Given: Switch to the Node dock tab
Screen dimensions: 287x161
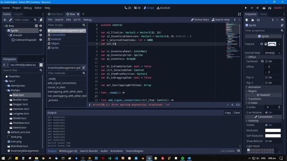Looking at the screenshot, I should (263, 14).
